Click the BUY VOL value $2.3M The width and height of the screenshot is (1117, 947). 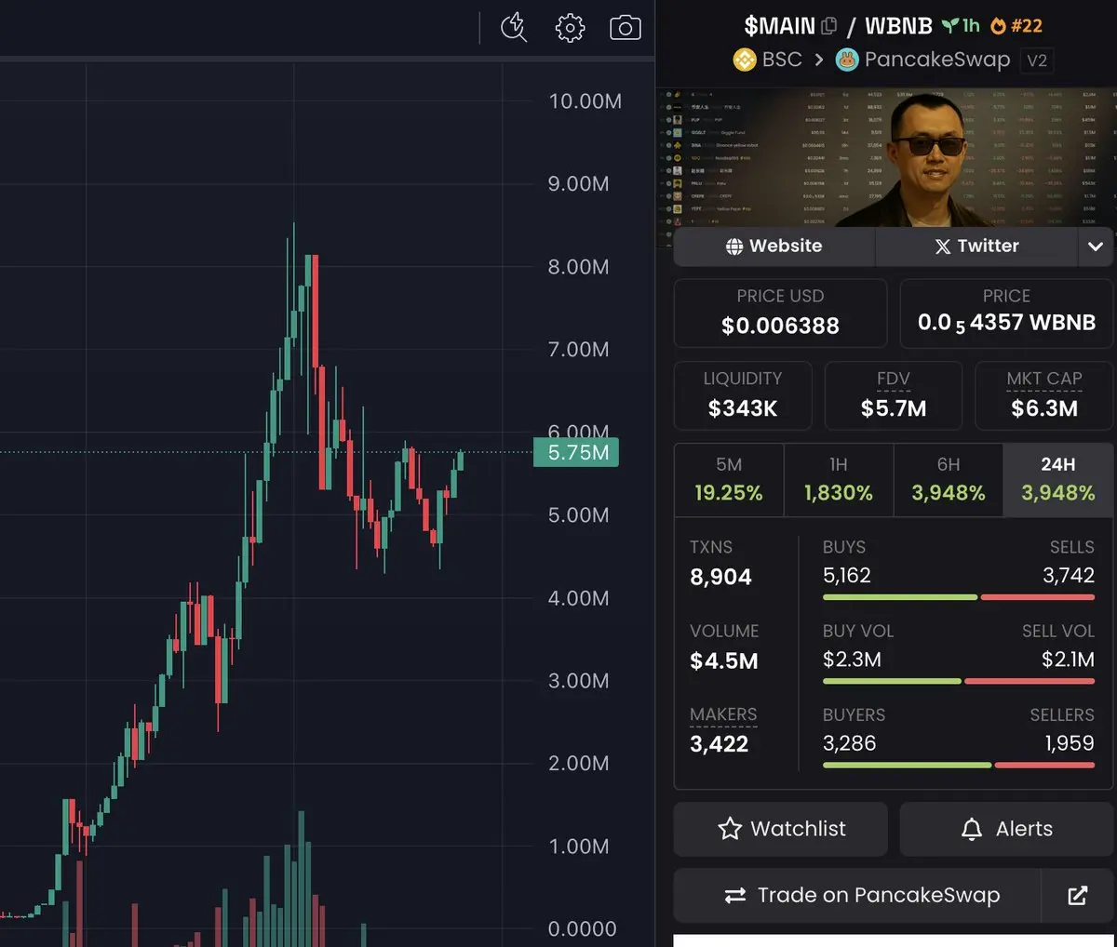point(852,660)
